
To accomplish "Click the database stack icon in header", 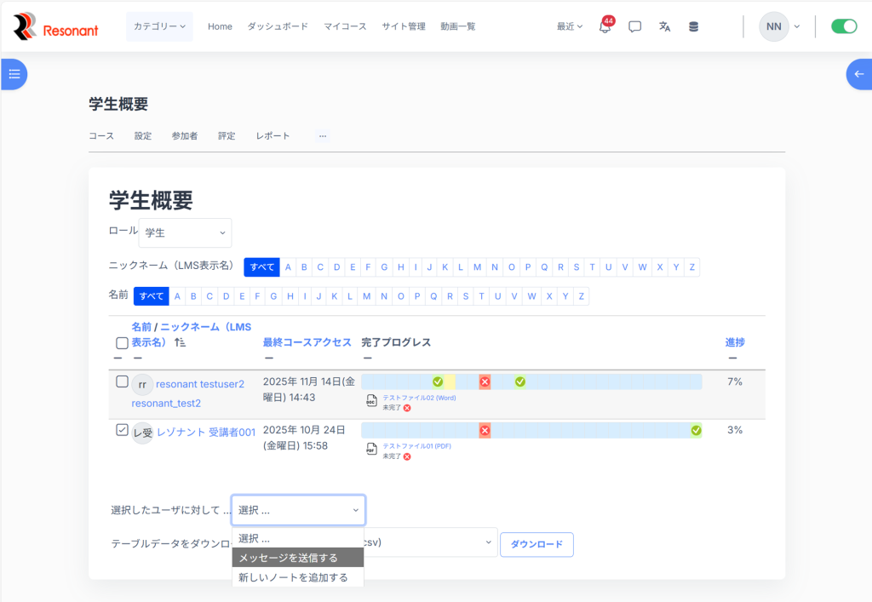I will (x=693, y=26).
